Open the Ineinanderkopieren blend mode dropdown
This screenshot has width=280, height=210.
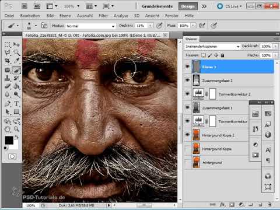pos(212,46)
